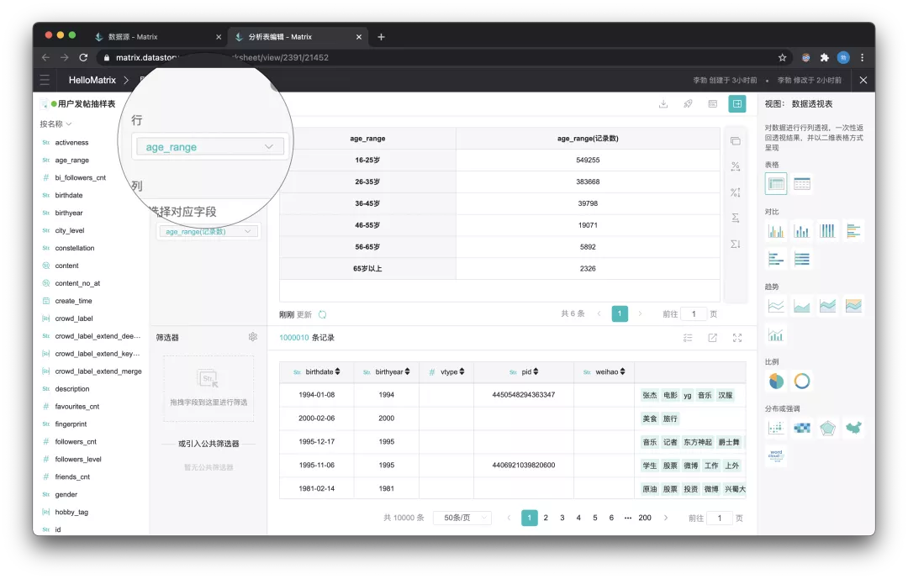The height and width of the screenshot is (579, 908).
Task: Go to next page of data records
Action: tap(666, 518)
